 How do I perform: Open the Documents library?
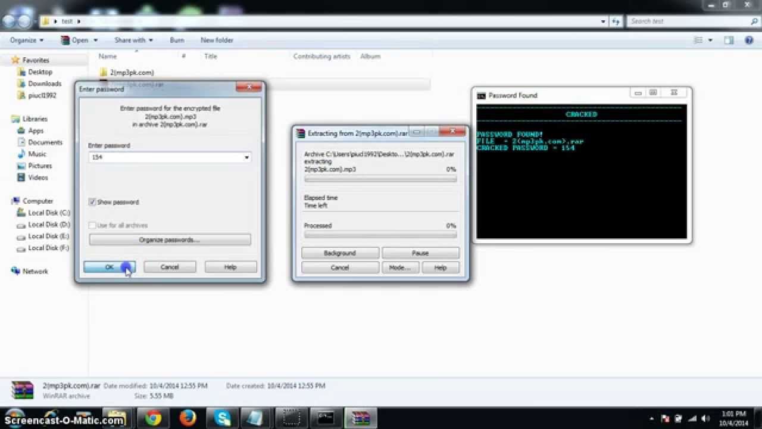45,142
